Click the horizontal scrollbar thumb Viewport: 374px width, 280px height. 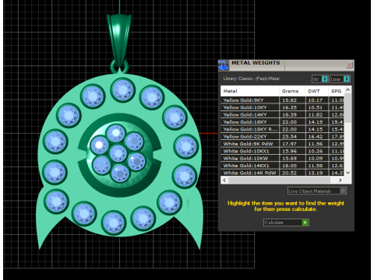(279, 180)
